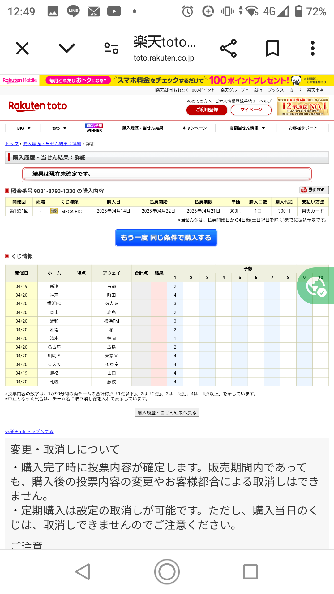Bookmark this page
Viewport: 334px width, 594px height.
273,48
